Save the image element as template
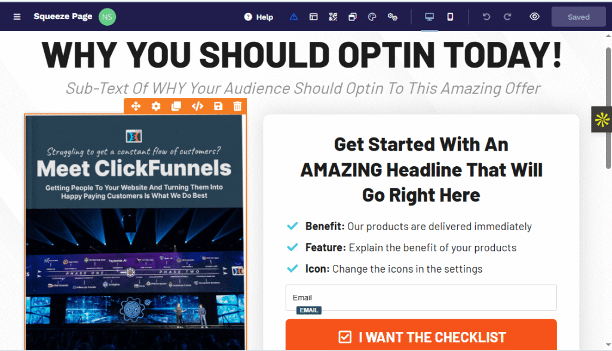 coord(218,106)
